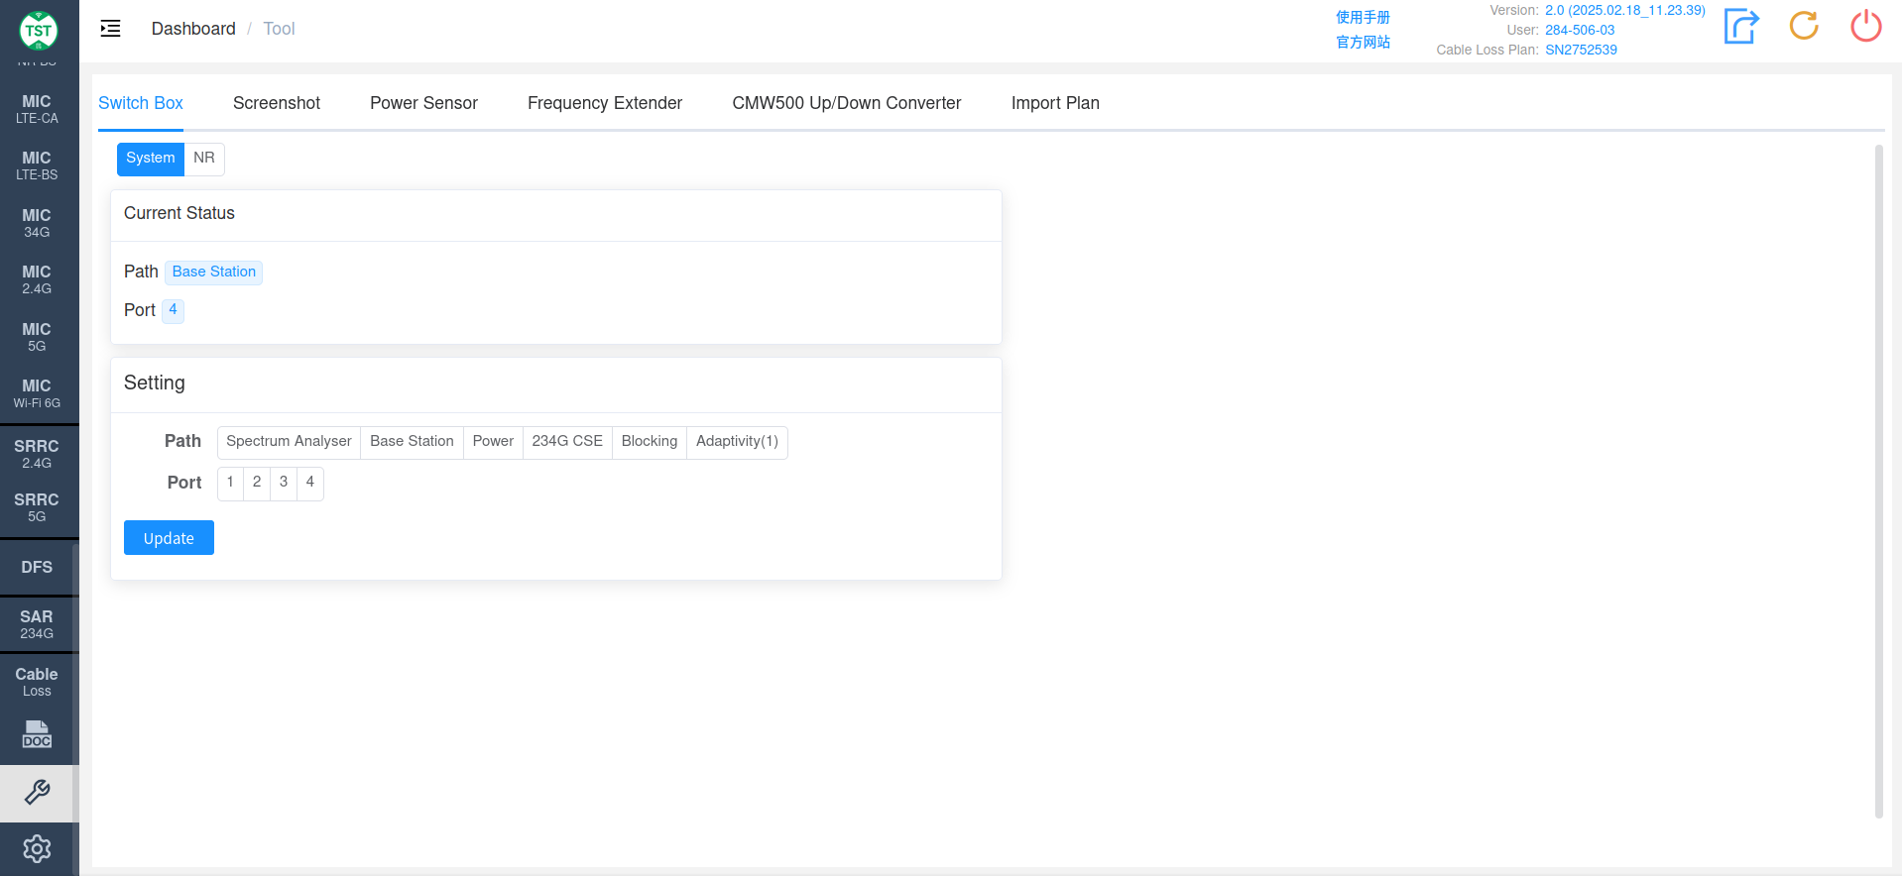This screenshot has width=1902, height=876.
Task: Open the DOC icon in sidebar
Action: 37,734
